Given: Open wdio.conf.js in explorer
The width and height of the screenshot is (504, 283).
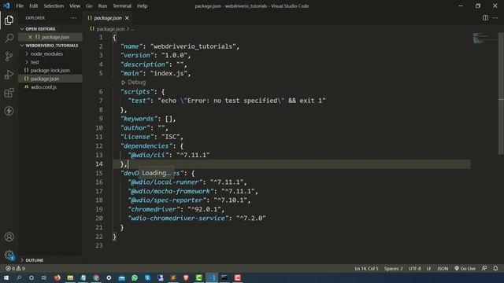Looking at the screenshot, I should point(43,87).
